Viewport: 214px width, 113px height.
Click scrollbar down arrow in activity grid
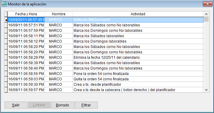pos(206,90)
